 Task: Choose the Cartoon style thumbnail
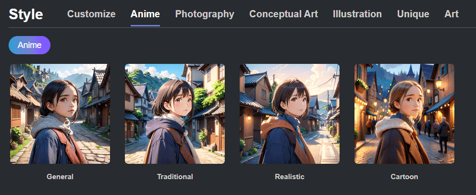point(404,114)
